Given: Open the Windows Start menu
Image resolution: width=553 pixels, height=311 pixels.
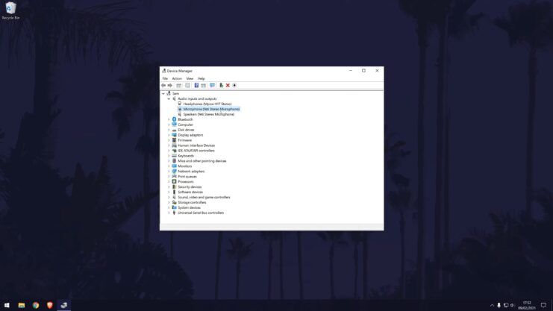Looking at the screenshot, I should click(x=7, y=305).
